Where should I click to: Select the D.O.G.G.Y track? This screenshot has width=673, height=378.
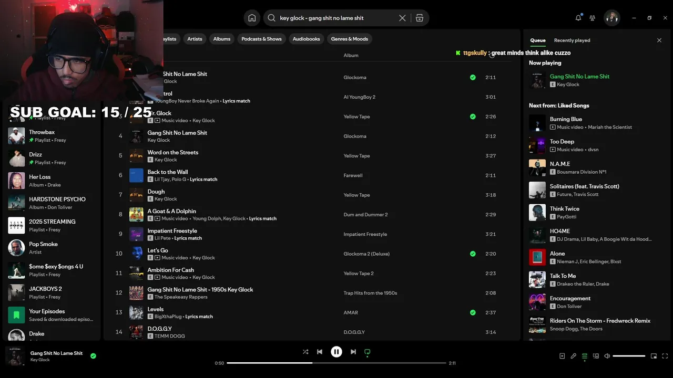click(x=160, y=329)
